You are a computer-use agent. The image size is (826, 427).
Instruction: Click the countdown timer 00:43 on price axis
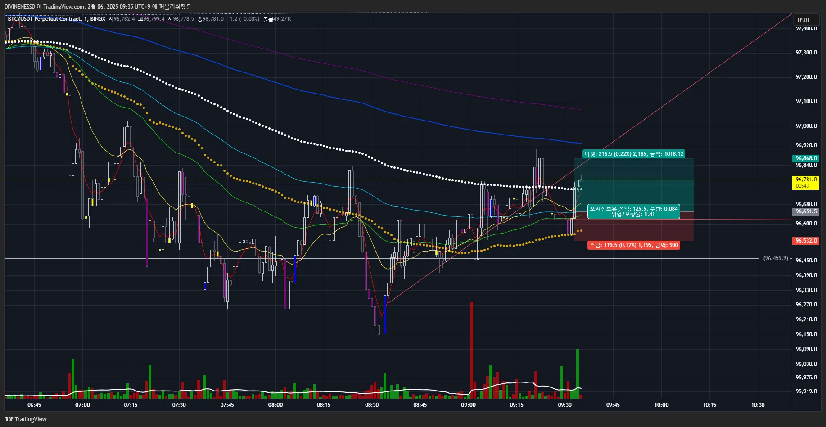coord(802,186)
